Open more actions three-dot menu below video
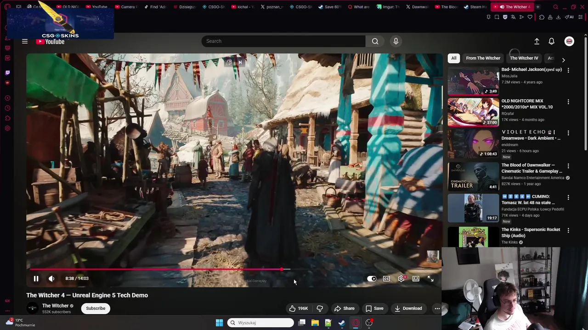Viewport: 588px width, 330px height. tap(437, 308)
